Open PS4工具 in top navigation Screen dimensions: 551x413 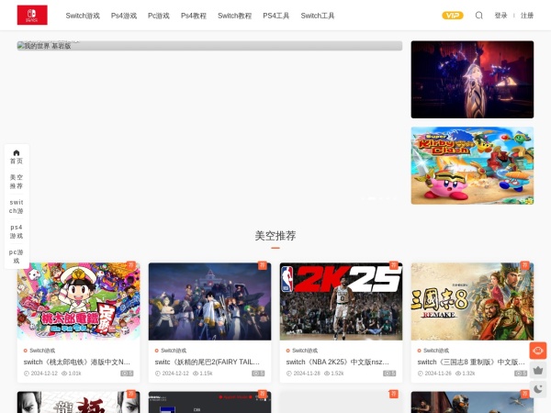pos(276,16)
